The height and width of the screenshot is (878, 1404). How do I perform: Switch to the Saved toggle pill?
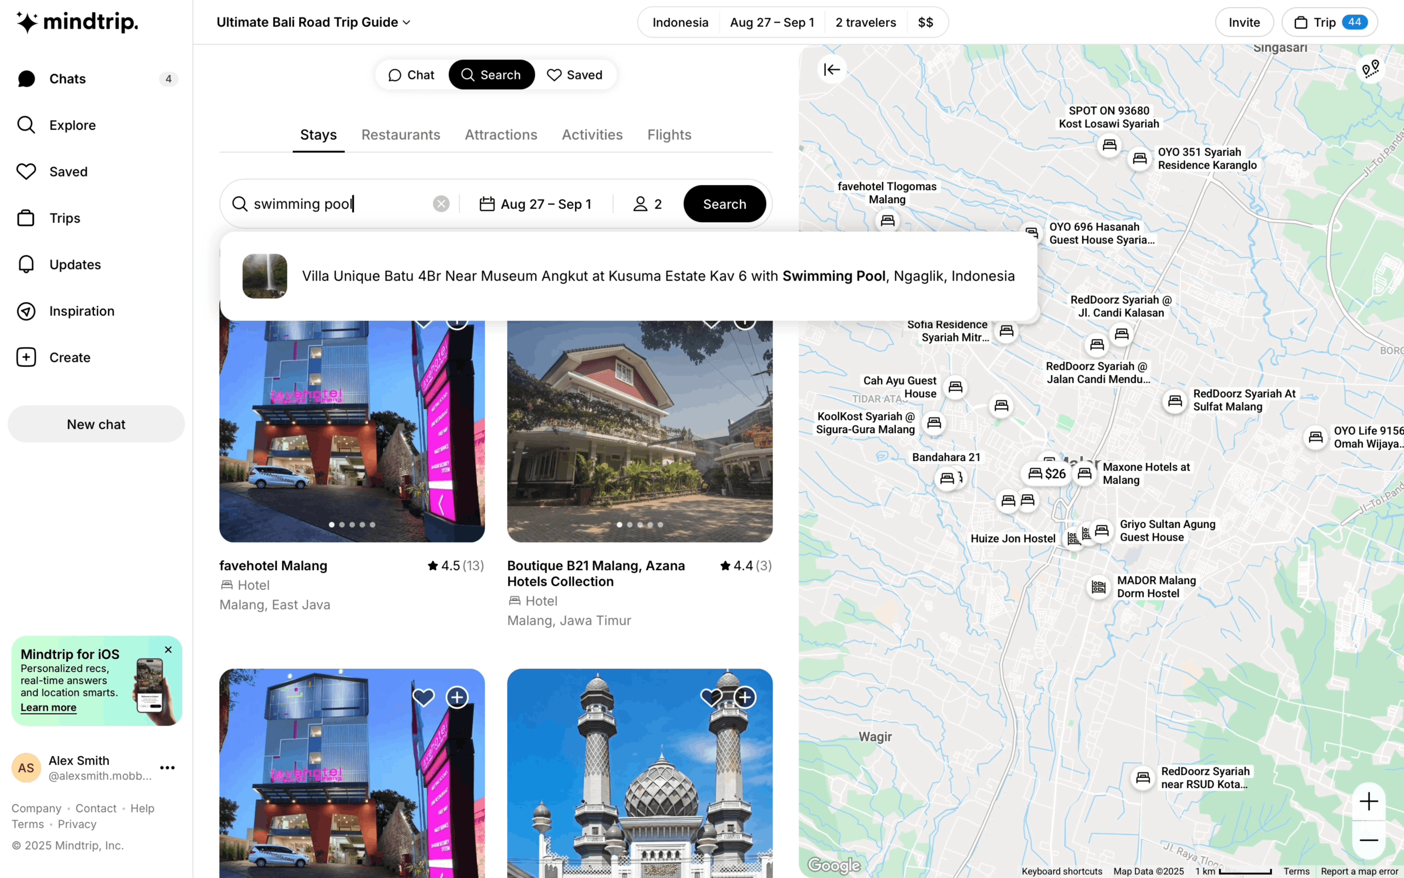point(574,75)
